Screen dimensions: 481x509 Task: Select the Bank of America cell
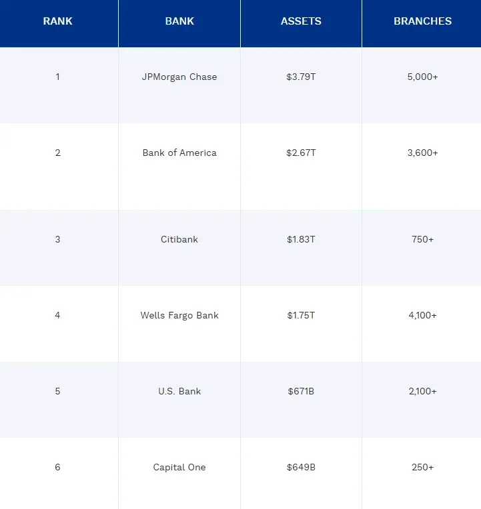click(x=179, y=153)
